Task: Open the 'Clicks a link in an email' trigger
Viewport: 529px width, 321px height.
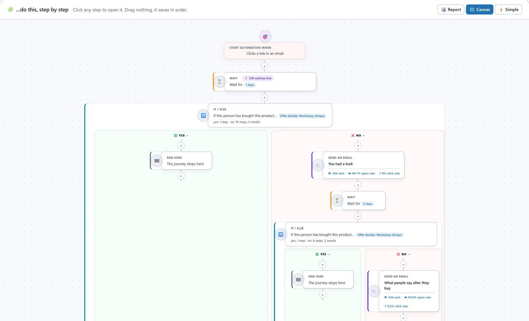Action: [x=264, y=51]
